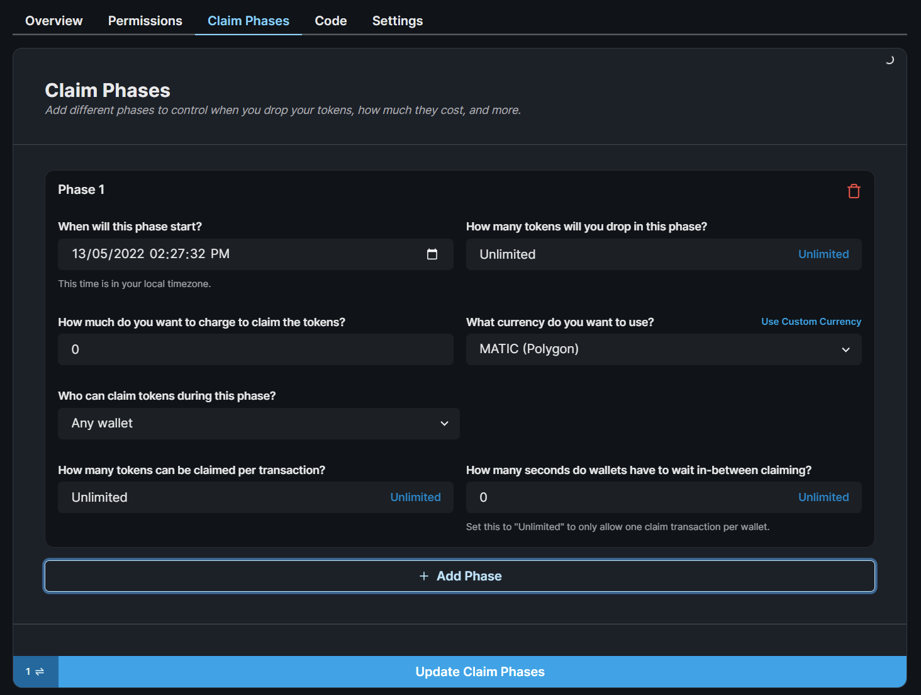Open the calendar date picker icon

point(433,254)
